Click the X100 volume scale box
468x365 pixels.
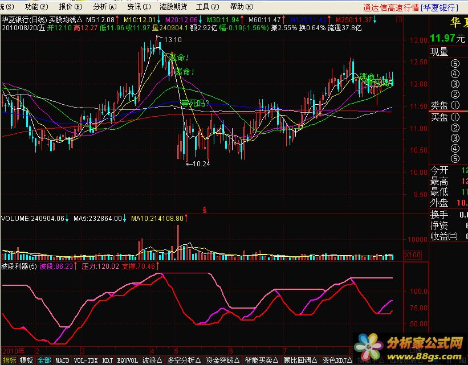pyautogui.click(x=413, y=255)
